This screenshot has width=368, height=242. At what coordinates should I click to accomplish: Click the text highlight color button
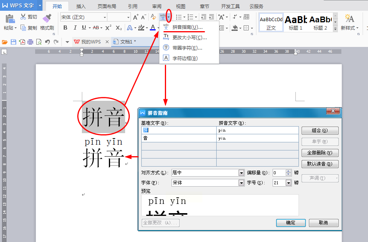pos(141,28)
